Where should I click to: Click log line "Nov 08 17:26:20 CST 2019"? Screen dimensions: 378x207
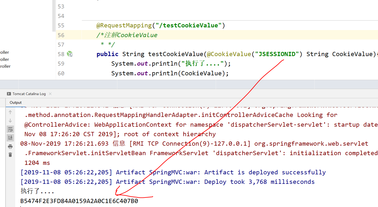[x=120, y=134]
